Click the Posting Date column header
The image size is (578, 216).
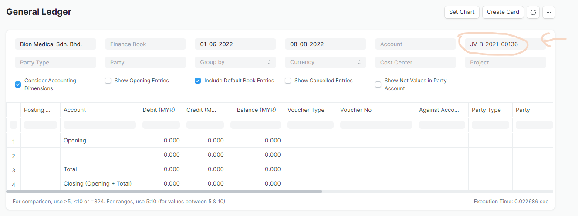click(x=40, y=110)
